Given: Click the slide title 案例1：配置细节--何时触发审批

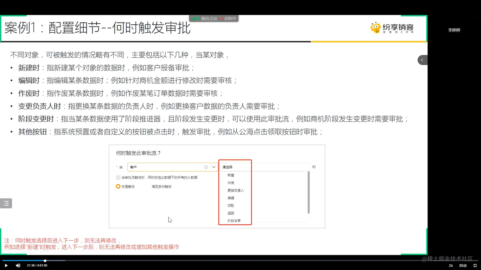Looking at the screenshot, I should [97, 28].
